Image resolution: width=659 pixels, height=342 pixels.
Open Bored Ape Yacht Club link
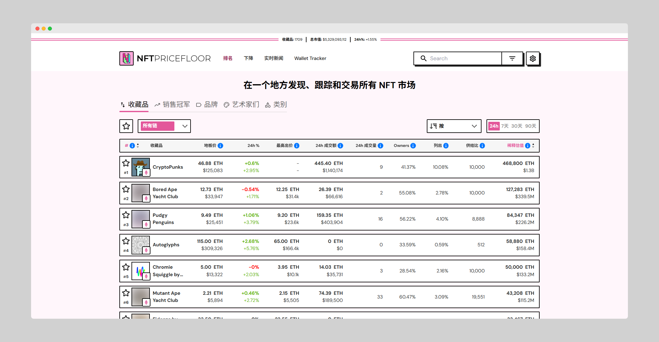(165, 193)
